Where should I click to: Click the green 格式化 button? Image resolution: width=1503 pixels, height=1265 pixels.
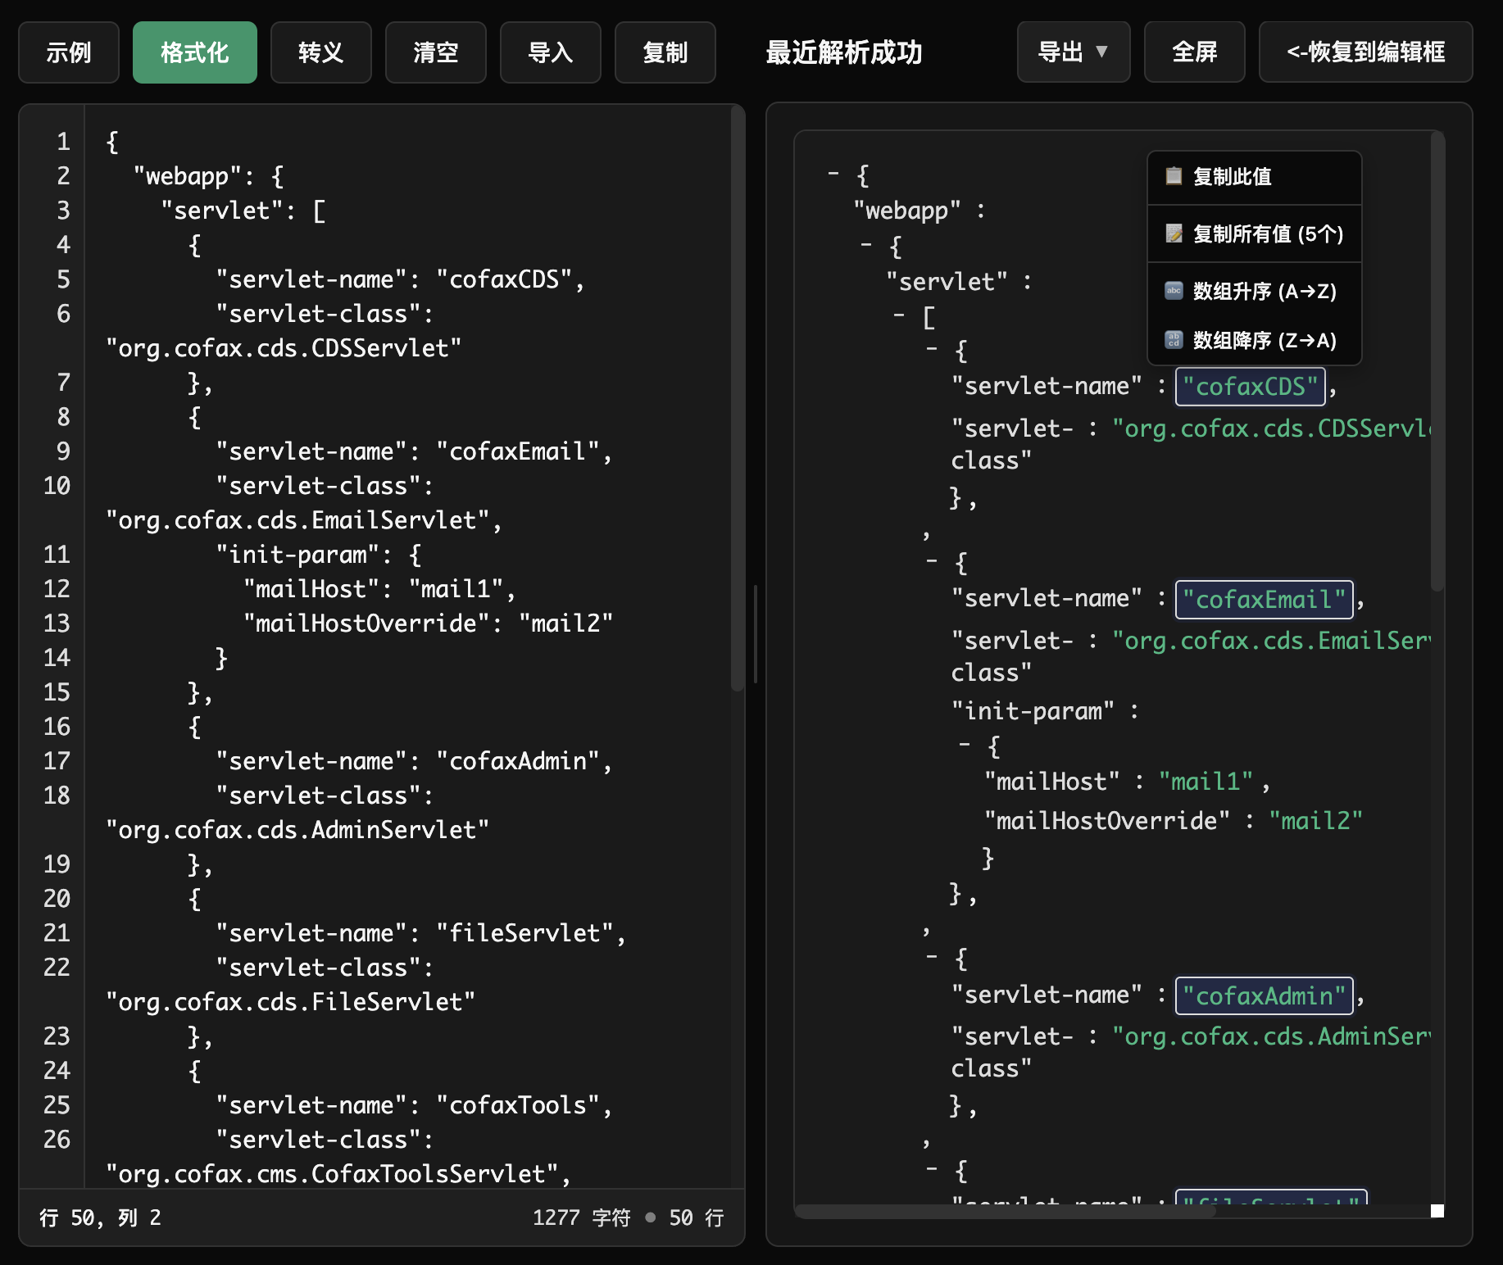(x=195, y=52)
